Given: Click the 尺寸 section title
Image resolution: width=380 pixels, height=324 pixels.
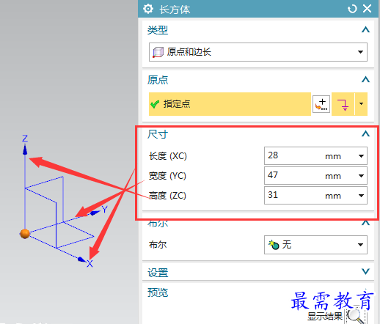Looking at the screenshot, I should (x=158, y=134).
